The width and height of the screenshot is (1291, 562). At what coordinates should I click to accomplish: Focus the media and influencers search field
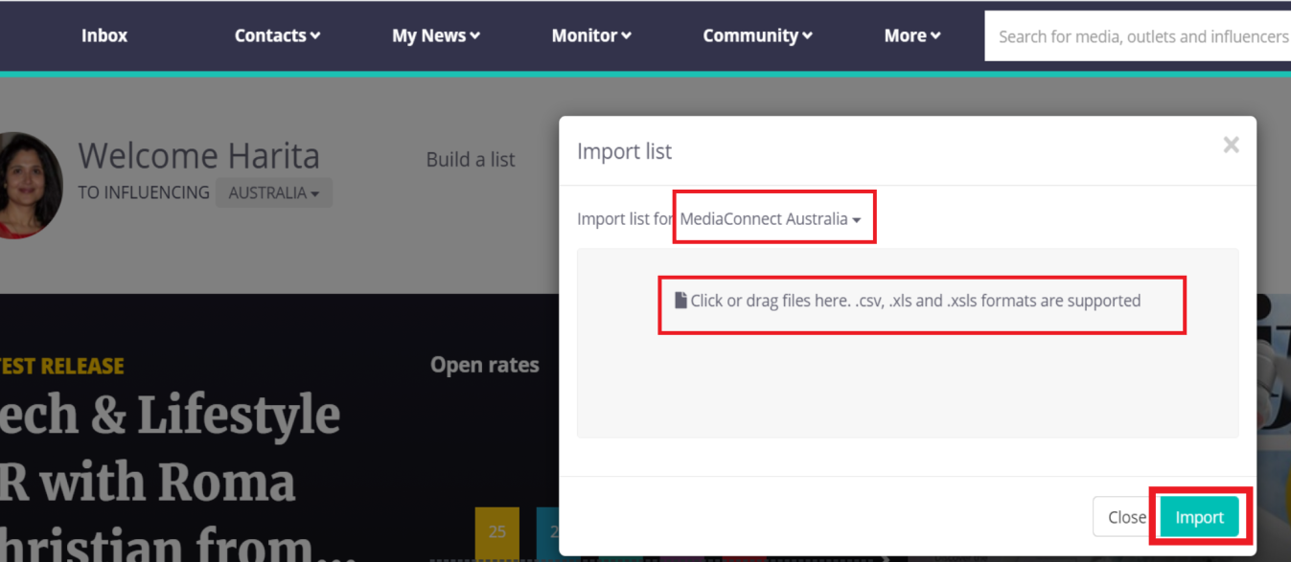pyautogui.click(x=1141, y=36)
